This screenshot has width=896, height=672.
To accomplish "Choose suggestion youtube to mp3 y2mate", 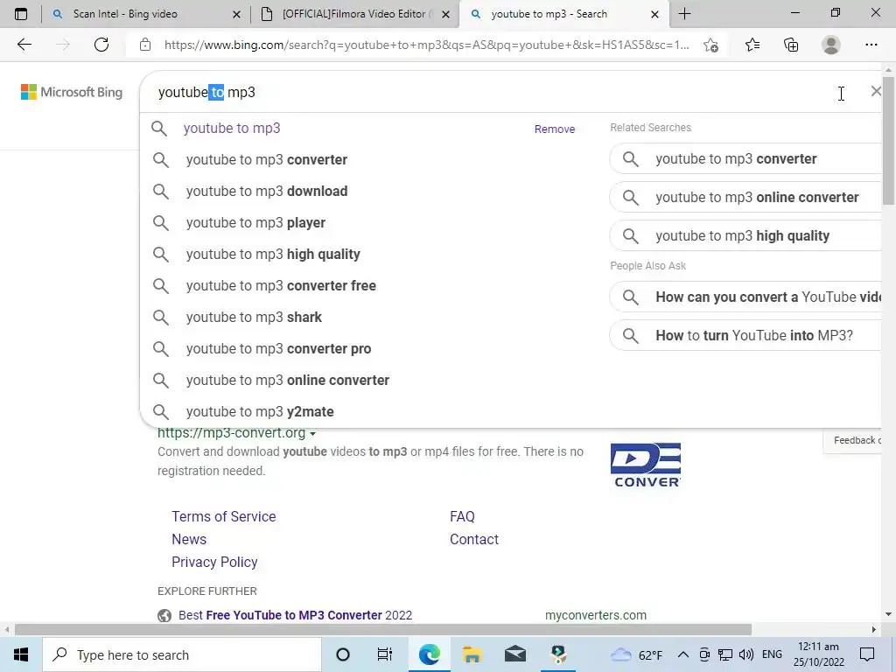I will coord(366,411).
